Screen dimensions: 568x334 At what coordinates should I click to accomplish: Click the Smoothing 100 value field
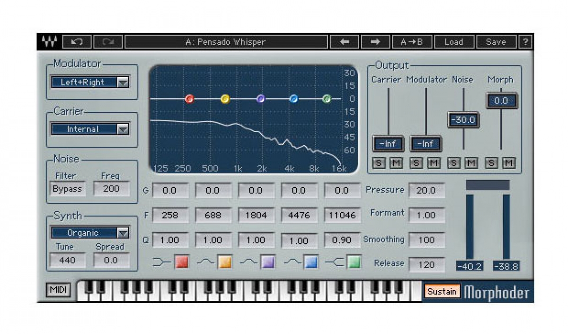point(426,240)
